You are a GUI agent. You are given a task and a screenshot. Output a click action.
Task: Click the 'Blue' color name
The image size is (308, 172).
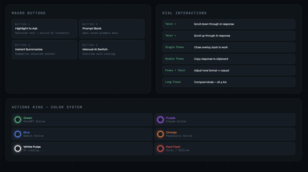[x=26, y=132]
